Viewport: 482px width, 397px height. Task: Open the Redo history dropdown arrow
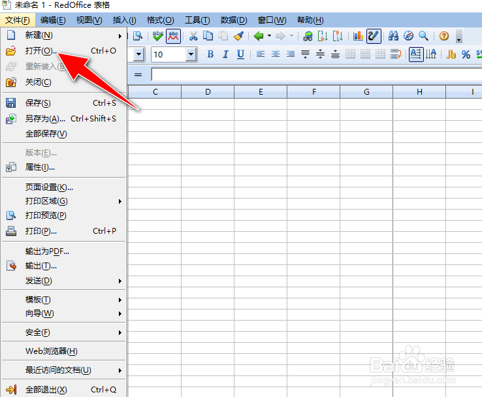click(291, 36)
